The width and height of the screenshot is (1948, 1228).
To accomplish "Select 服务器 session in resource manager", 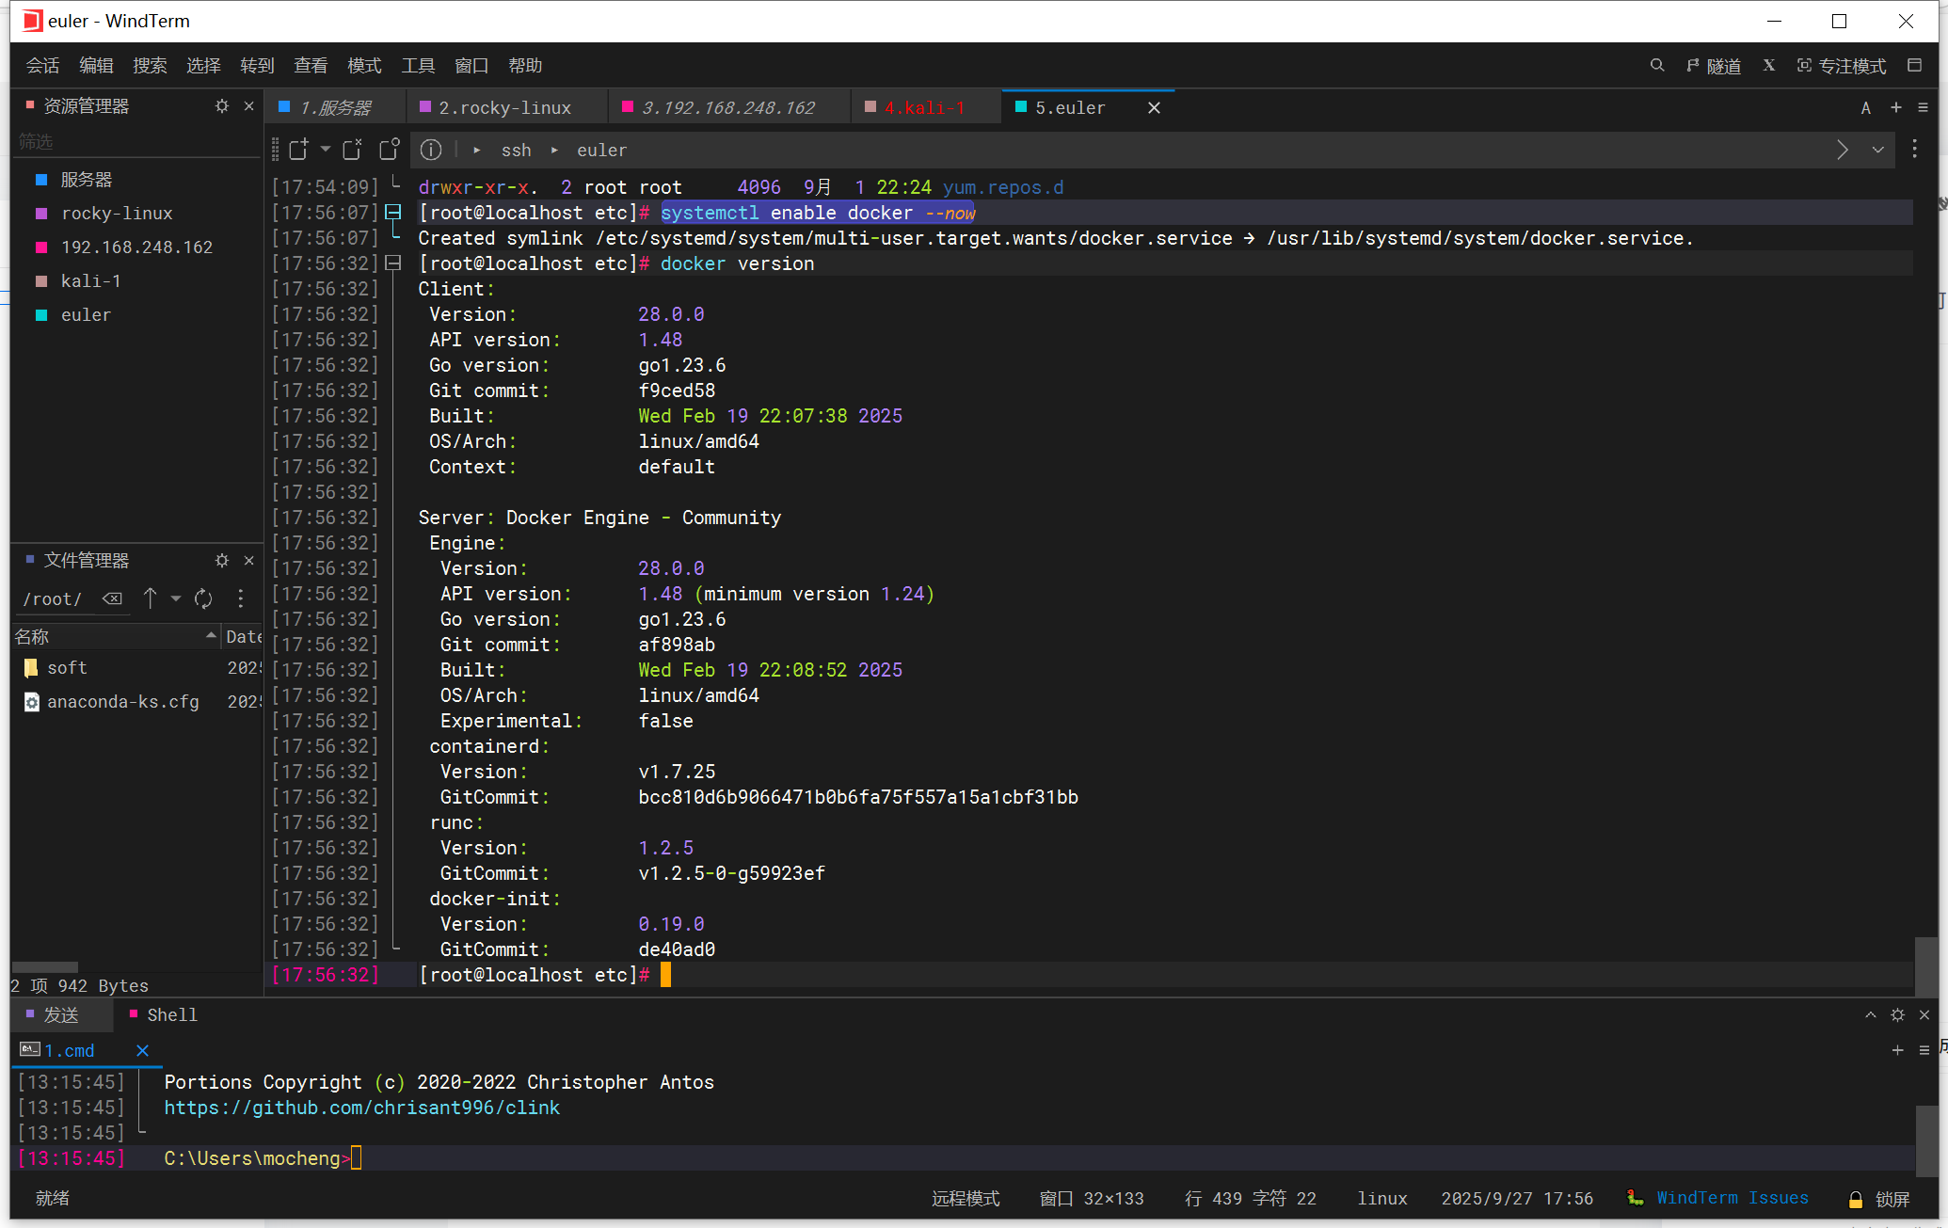I will click(136, 179).
